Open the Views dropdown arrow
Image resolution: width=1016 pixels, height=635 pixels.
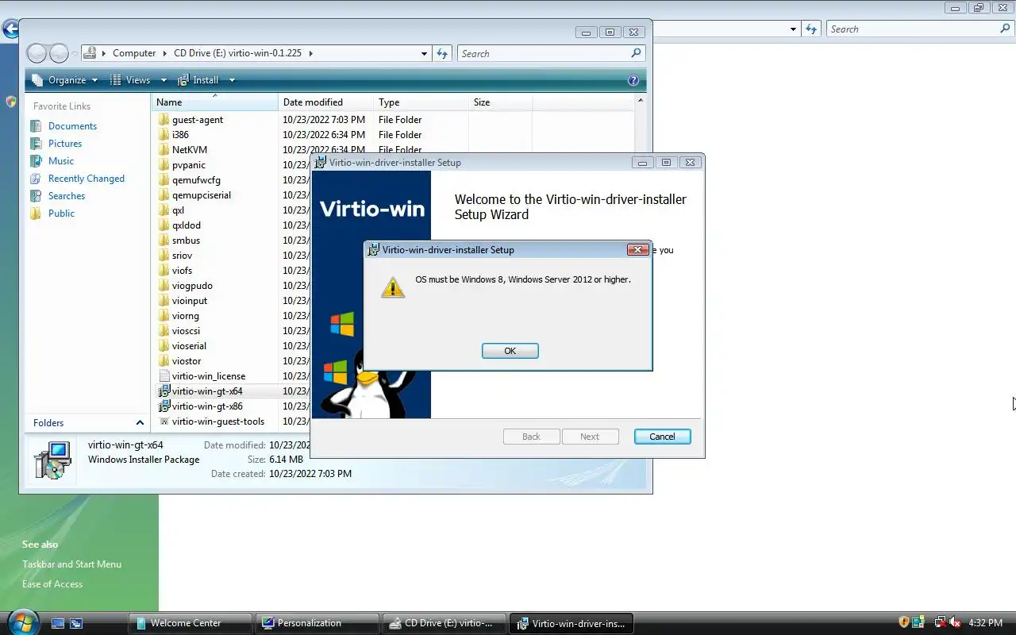pyautogui.click(x=164, y=80)
